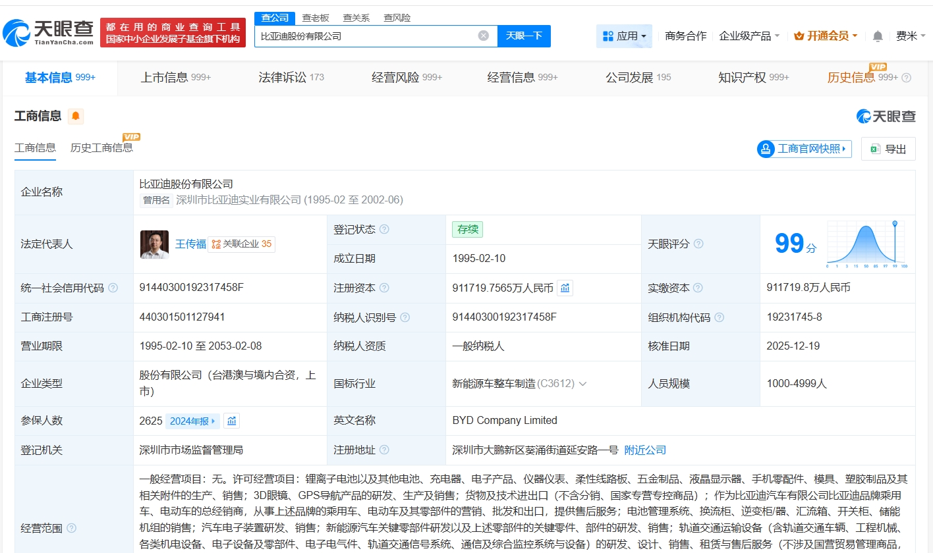The width and height of the screenshot is (933, 553).
Task: View 关联企业 35 badge
Action: [x=242, y=244]
